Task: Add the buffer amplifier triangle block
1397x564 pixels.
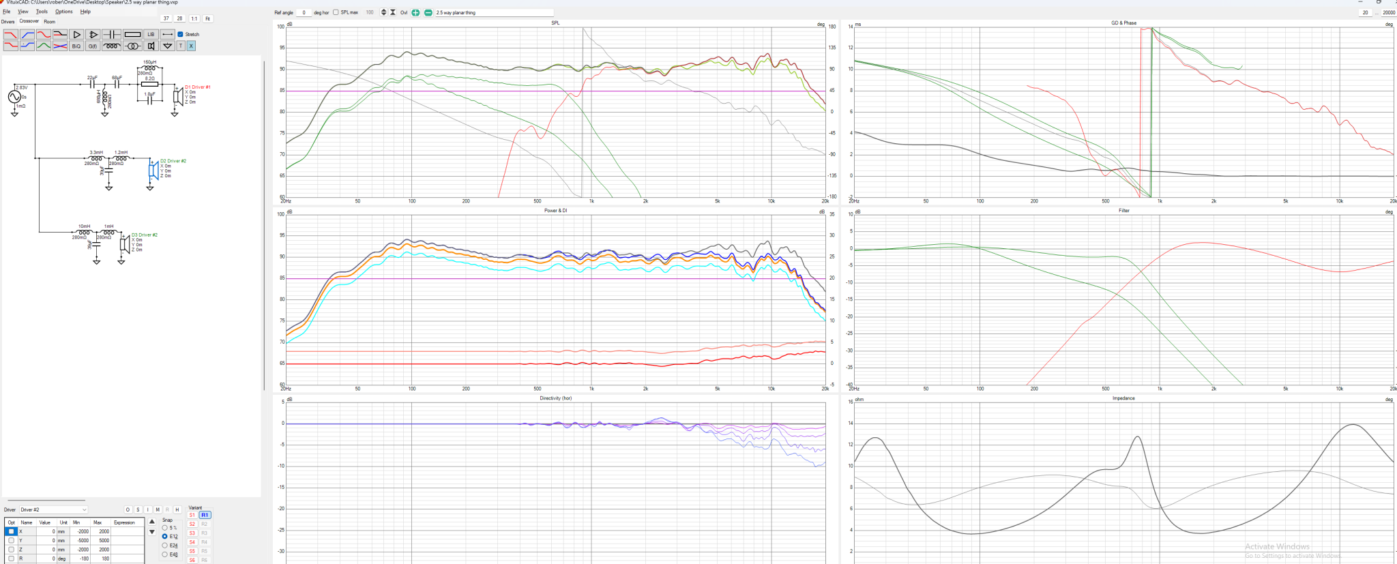Action: click(x=76, y=34)
